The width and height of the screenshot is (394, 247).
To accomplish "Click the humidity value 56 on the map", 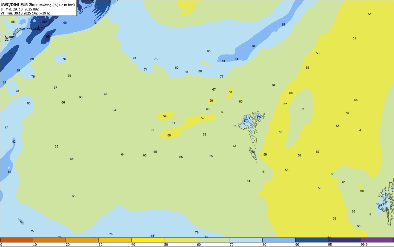I will [x=280, y=132].
